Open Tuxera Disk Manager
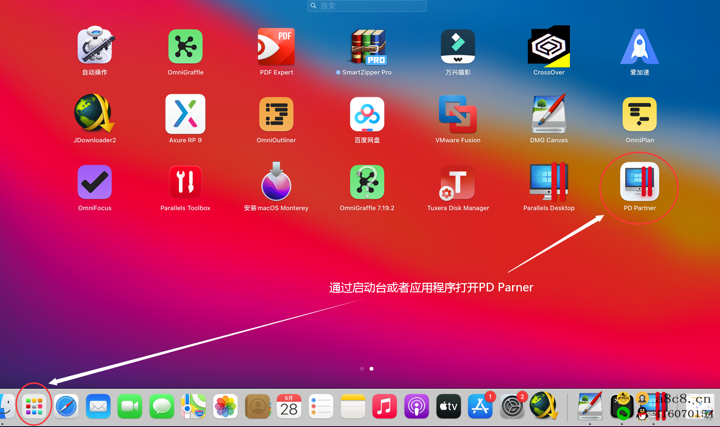Viewport: 720px width, 427px height. (x=458, y=182)
